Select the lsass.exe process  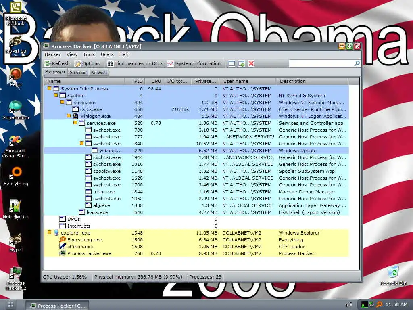coord(196,212)
